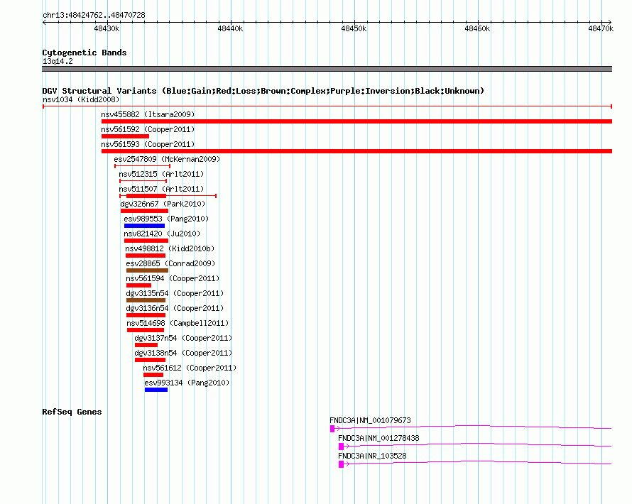Click the 48450k ruler tick label

pyautogui.click(x=354, y=28)
